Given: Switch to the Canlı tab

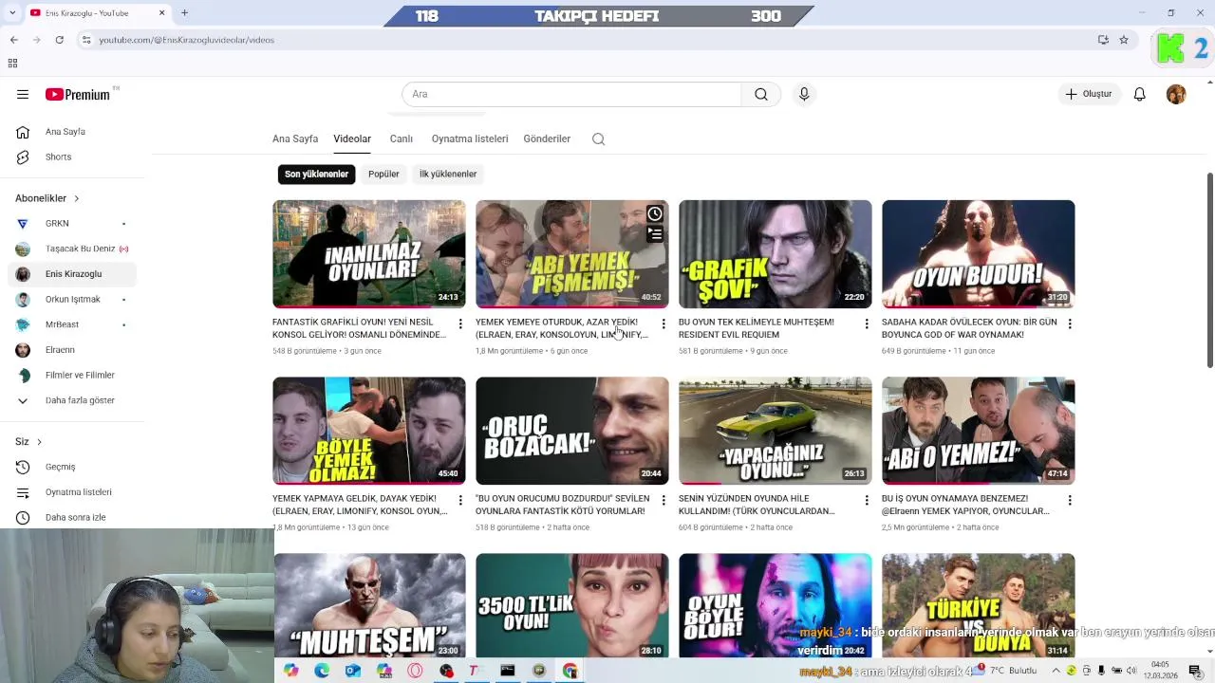Looking at the screenshot, I should click(x=402, y=138).
